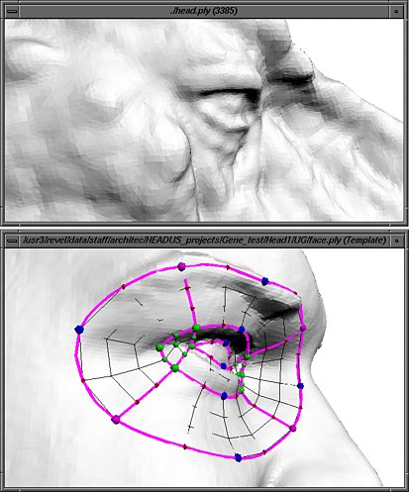Select blue control point on upper-right outer curve
Image resolution: width=409 pixels, height=492 pixels.
264,281
